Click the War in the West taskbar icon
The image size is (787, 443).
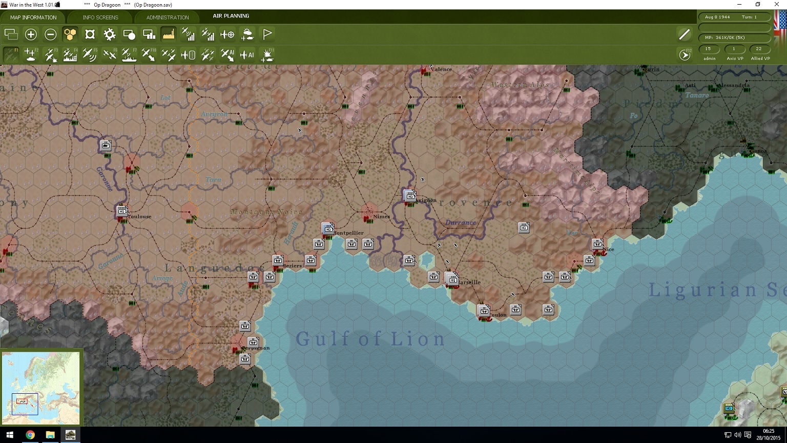coord(70,435)
